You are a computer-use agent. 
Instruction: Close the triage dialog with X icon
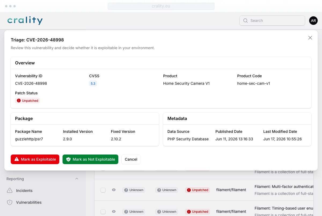(x=310, y=38)
